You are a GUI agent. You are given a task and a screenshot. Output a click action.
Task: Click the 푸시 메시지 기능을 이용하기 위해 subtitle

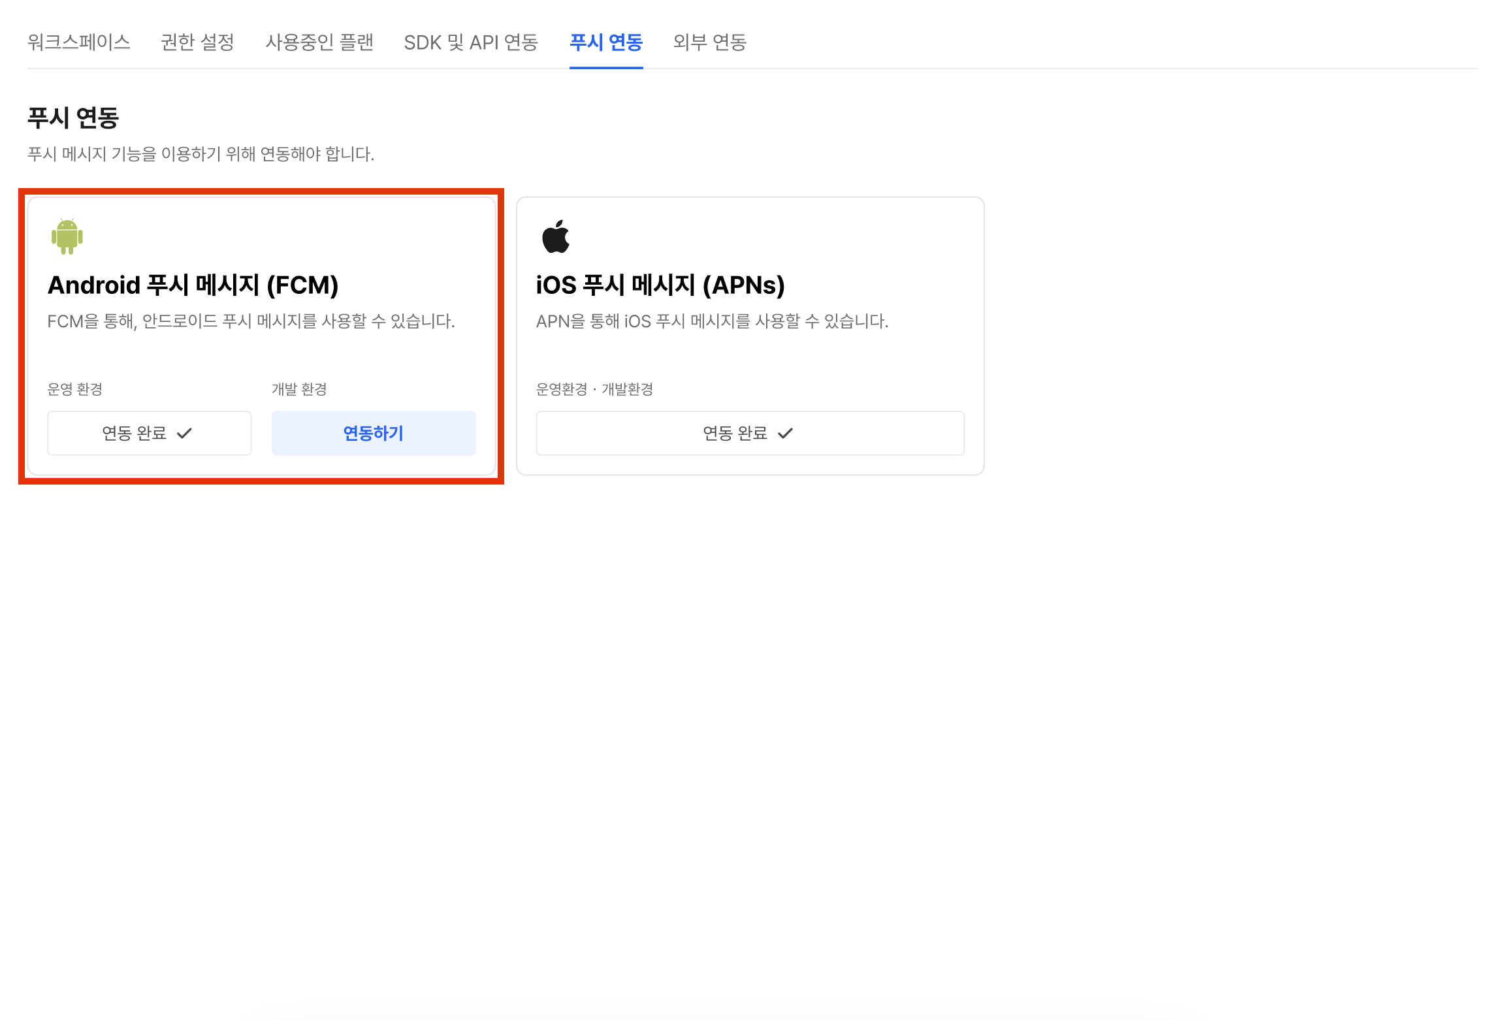coord(201,154)
